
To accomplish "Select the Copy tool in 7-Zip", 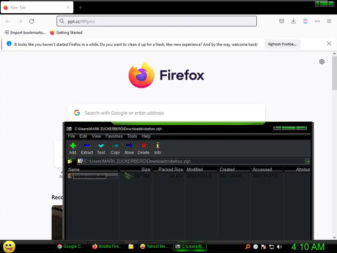I will [x=115, y=149].
